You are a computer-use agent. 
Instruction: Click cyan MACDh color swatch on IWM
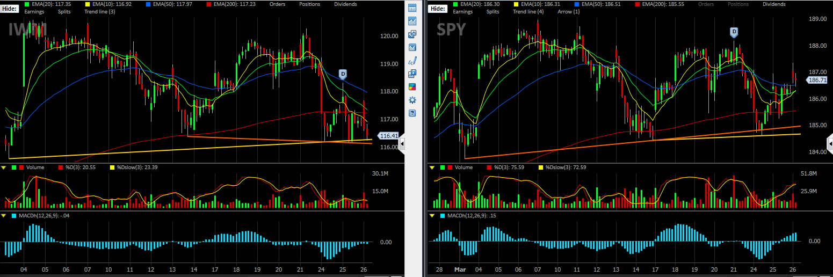pos(13,215)
